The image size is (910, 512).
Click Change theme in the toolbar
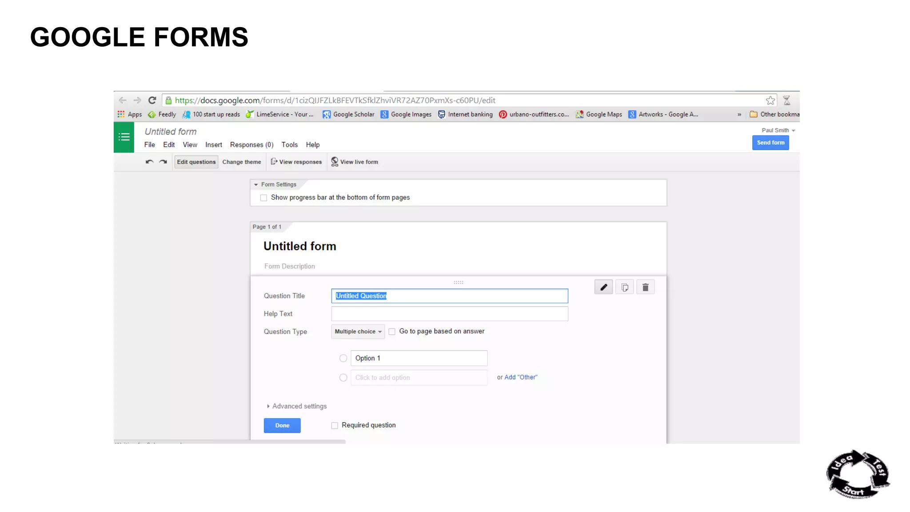(242, 162)
